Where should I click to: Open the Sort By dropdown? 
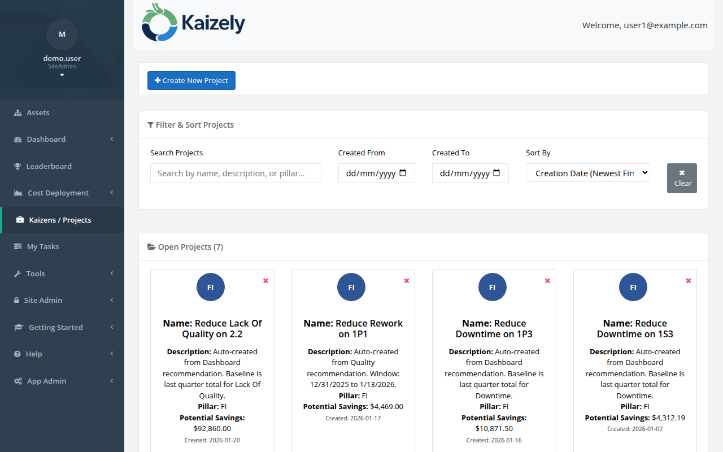[587, 172]
